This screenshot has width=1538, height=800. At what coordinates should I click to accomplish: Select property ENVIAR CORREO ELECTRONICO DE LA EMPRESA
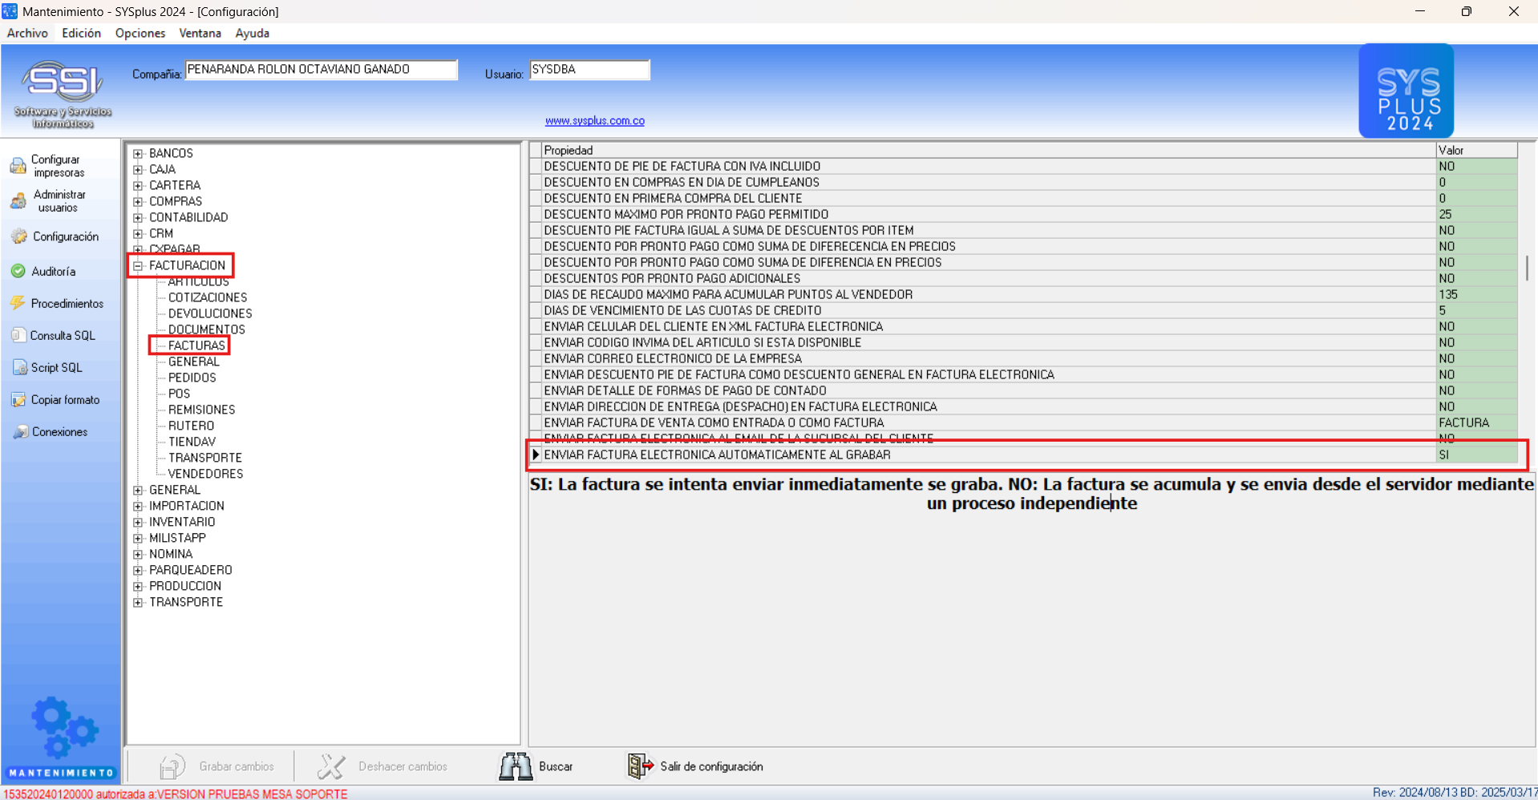(x=989, y=358)
